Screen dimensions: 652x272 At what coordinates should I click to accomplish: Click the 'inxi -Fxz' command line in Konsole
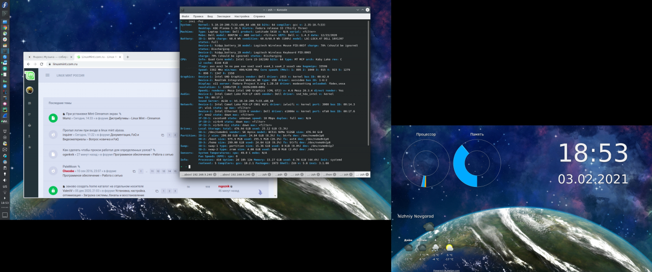coord(196,21)
